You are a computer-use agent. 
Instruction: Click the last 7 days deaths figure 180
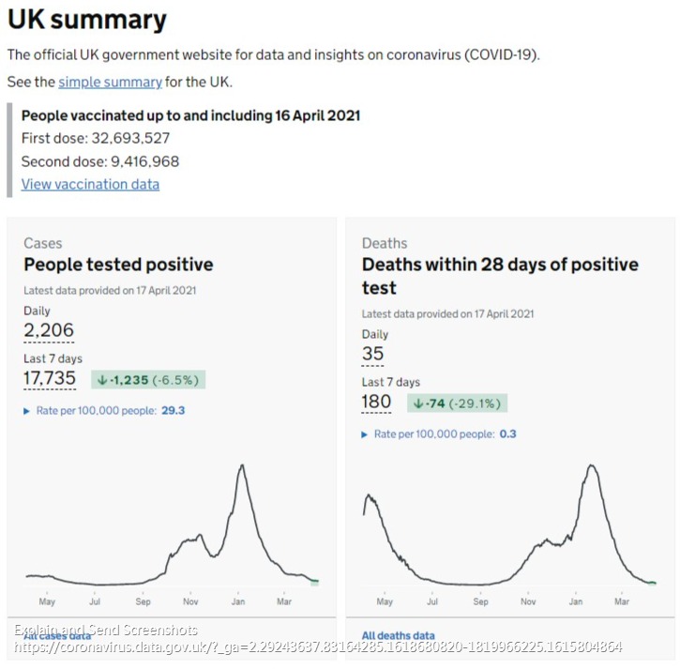[x=376, y=402]
